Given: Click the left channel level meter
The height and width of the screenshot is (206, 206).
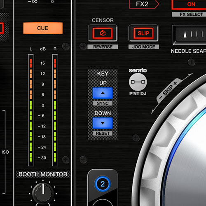Looking at the screenshot, I should (x=31, y=110).
